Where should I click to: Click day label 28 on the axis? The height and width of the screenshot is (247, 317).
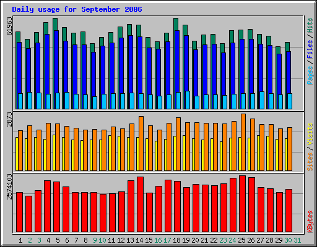[x=269, y=240]
